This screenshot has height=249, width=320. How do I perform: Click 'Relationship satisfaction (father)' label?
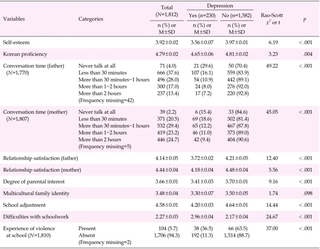41,158
